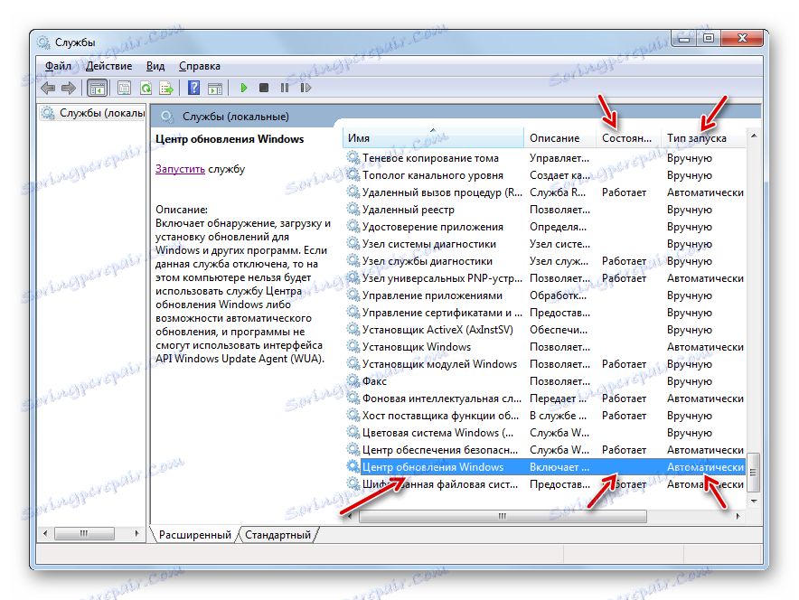Select the Узел универсальных PNP-устройств service
The height and width of the screenshot is (600, 799).
coord(544,278)
